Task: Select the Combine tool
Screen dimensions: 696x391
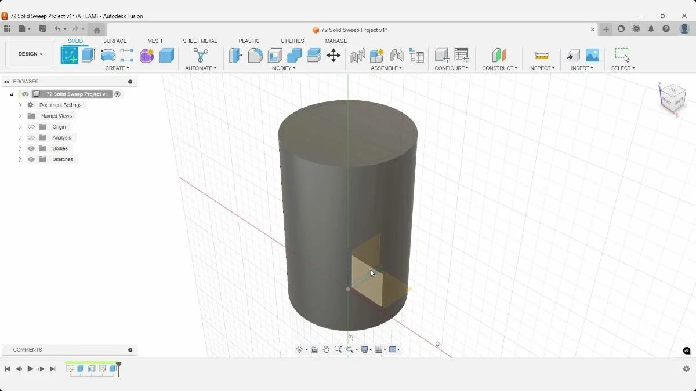Action: (x=295, y=55)
